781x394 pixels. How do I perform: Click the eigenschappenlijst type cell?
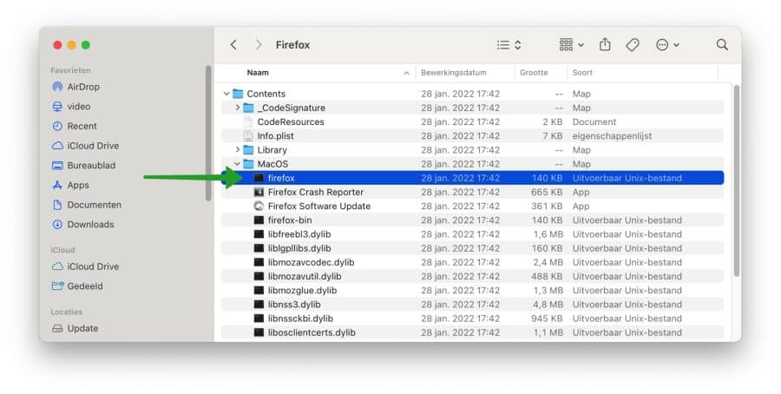pyautogui.click(x=612, y=135)
